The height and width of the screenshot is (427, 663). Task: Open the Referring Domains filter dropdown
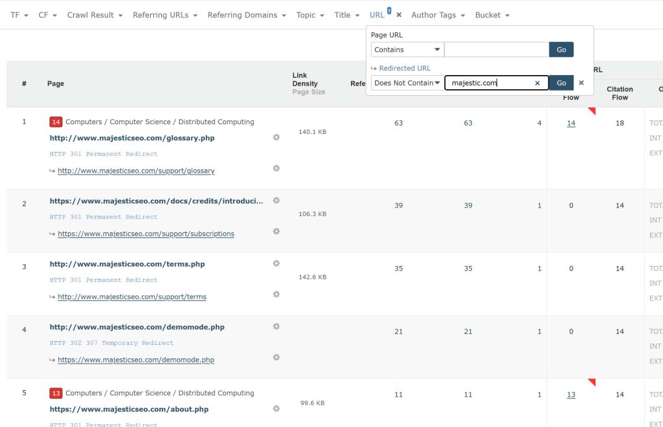point(247,15)
